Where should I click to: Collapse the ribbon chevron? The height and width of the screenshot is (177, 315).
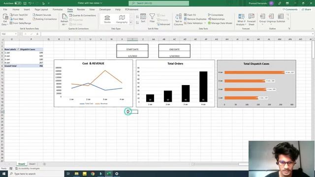click(x=313, y=29)
